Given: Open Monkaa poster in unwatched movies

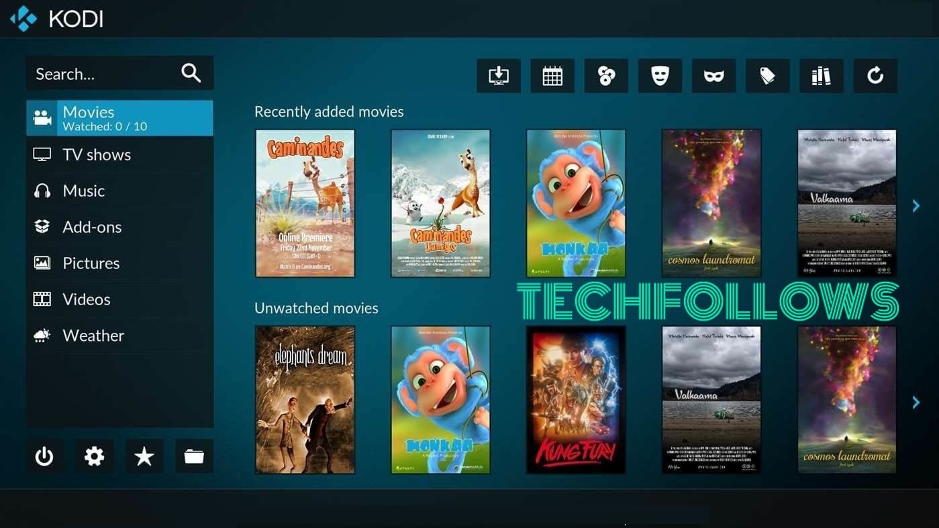Looking at the screenshot, I should tap(441, 400).
